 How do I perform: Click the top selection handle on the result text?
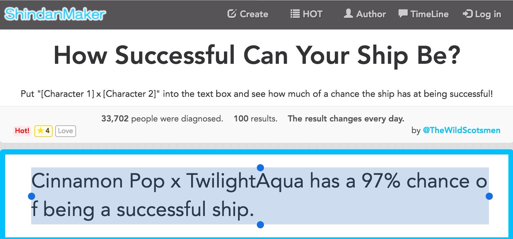pyautogui.click(x=260, y=167)
